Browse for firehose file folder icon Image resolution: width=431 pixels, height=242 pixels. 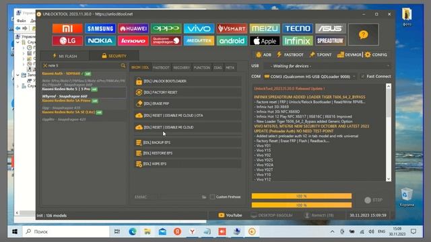[204, 197]
